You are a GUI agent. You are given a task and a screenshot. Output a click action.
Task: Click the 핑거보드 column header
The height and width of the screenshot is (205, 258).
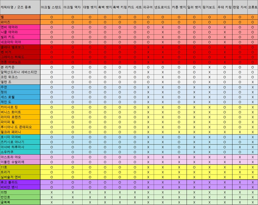[210, 7]
